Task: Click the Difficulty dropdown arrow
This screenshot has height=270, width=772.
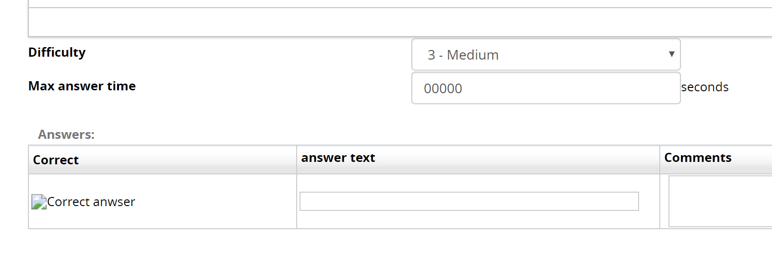Action: point(671,54)
